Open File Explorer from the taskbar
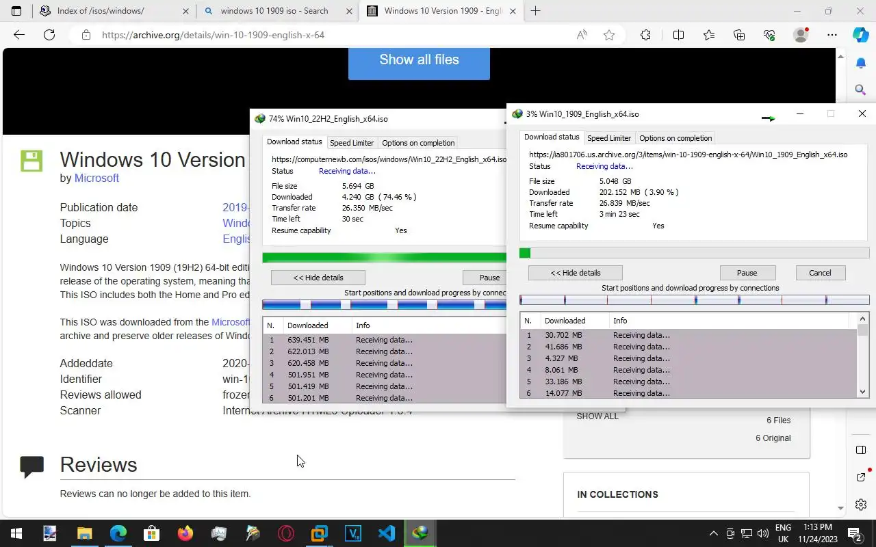876x547 pixels. (x=84, y=533)
